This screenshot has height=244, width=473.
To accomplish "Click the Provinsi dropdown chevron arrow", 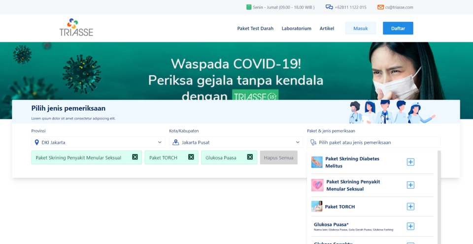I will pyautogui.click(x=160, y=142).
